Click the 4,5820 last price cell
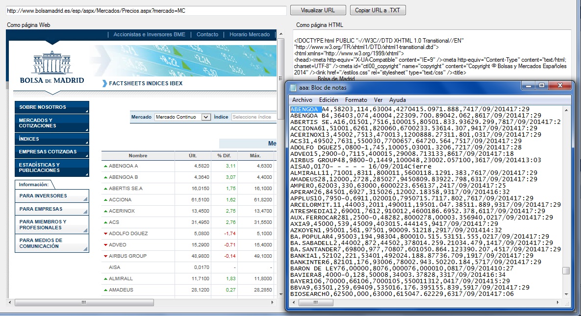Viewport: 581px width, 316px height. click(x=202, y=166)
